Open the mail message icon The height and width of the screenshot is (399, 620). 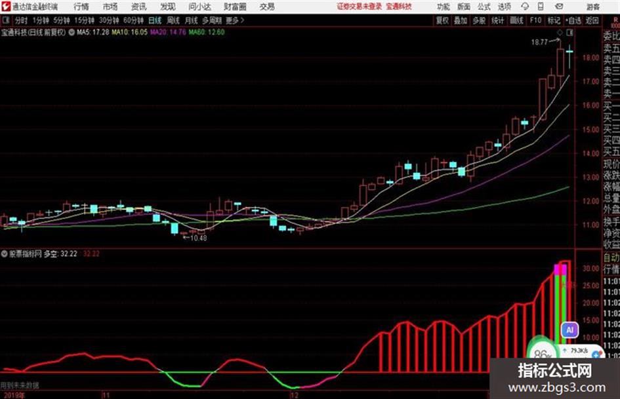pos(559,7)
